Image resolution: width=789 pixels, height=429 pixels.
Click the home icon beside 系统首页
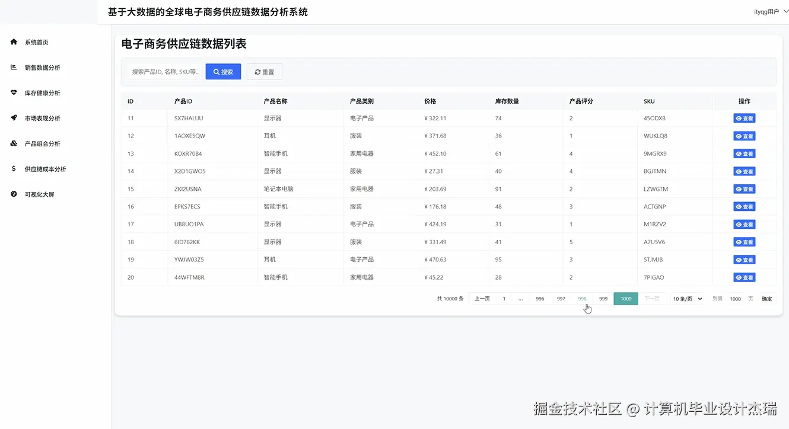(14, 42)
